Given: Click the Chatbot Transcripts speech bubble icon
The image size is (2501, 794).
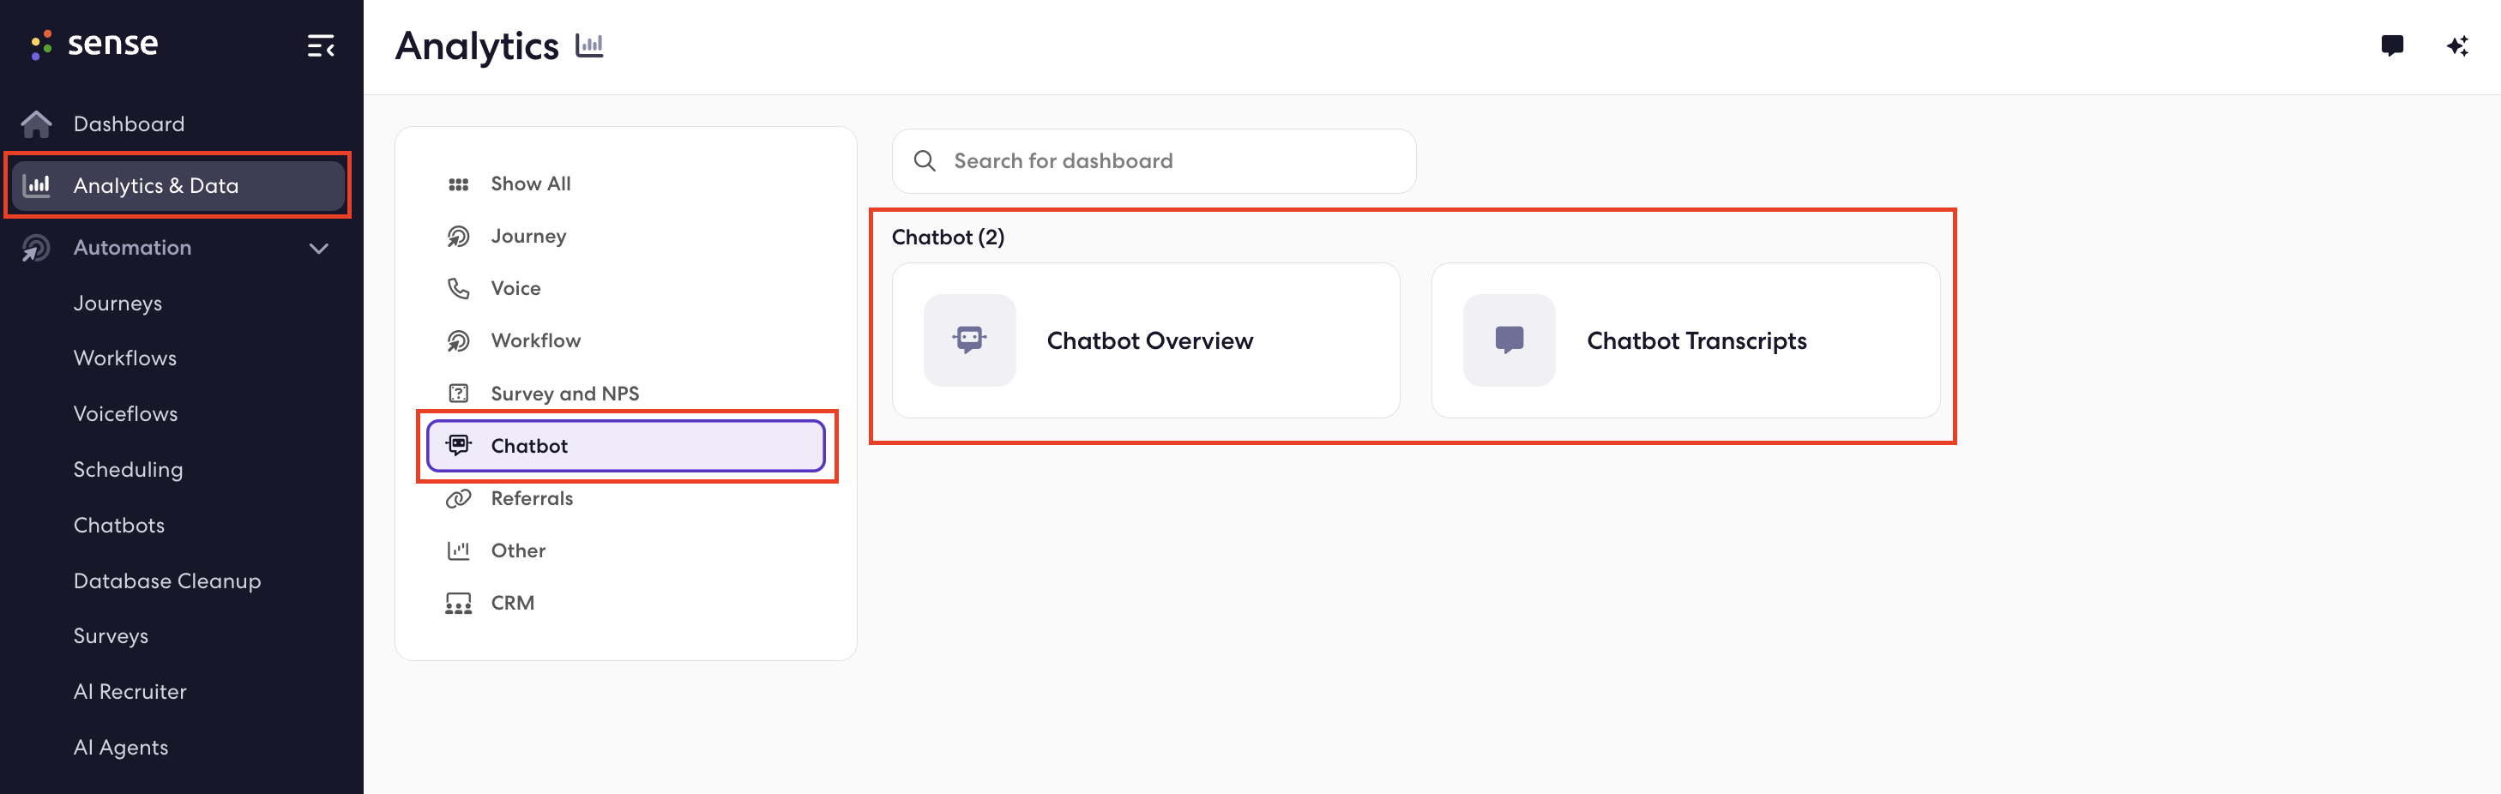Looking at the screenshot, I should coord(1509,340).
